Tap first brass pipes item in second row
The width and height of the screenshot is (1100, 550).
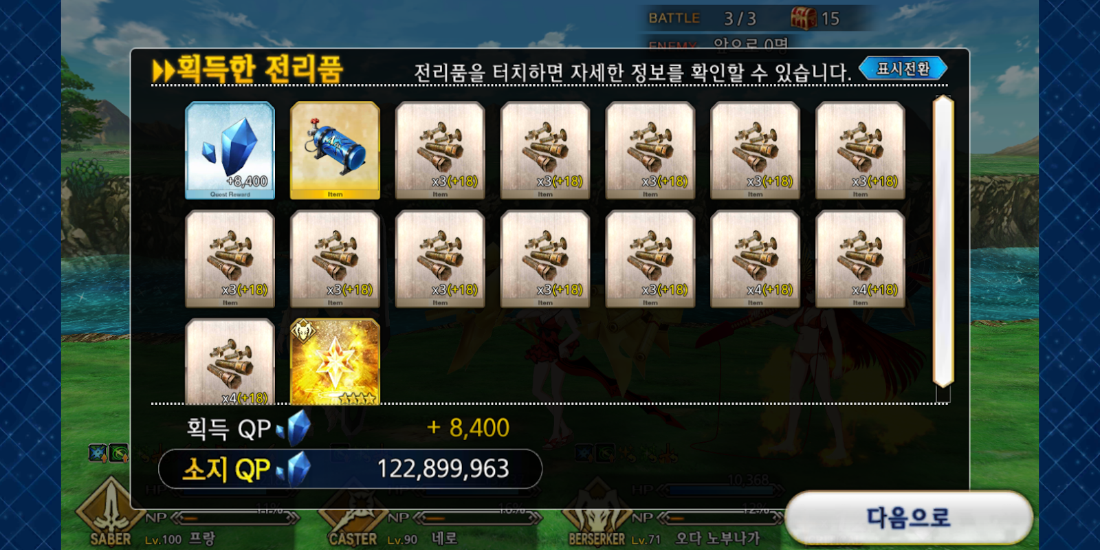point(230,258)
